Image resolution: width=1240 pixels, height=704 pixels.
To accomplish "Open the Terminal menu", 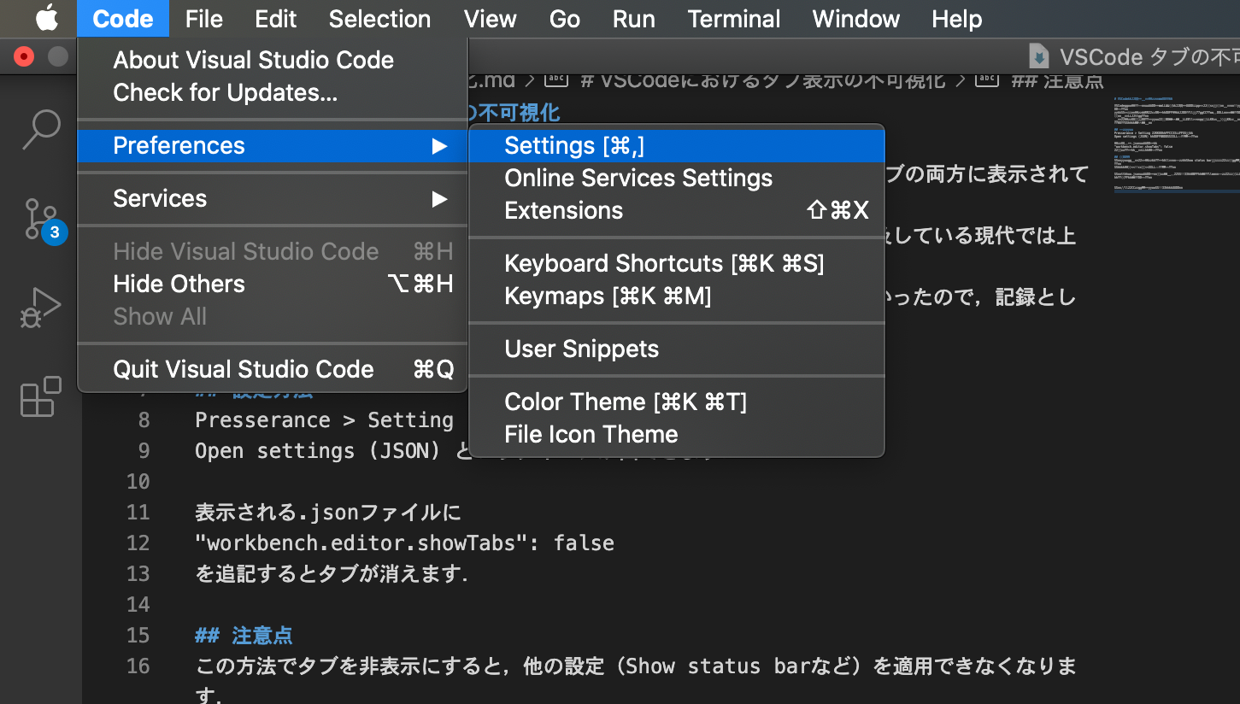I will tap(734, 19).
